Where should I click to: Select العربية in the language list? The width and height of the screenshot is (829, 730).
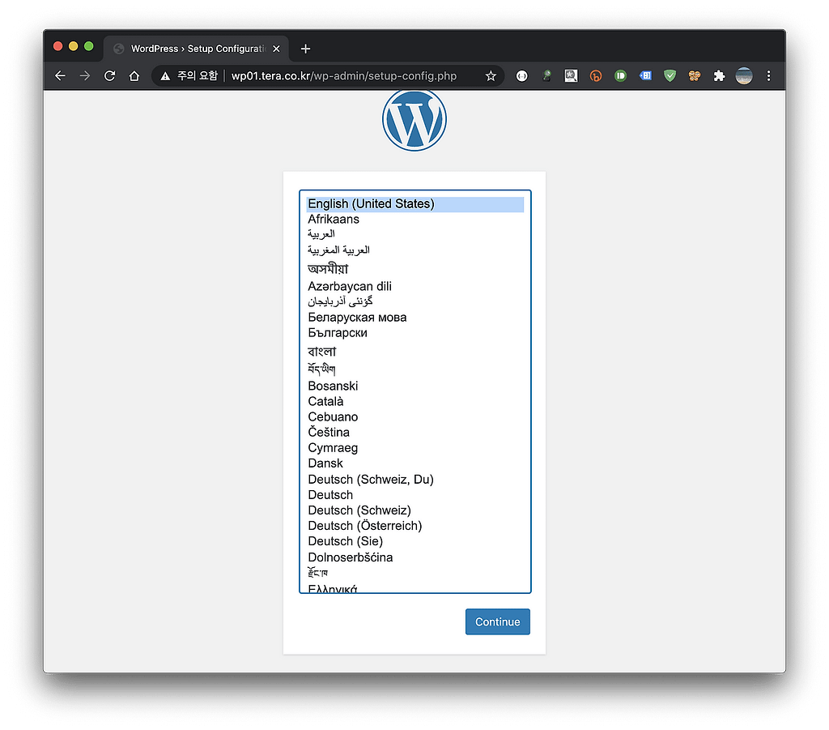pyautogui.click(x=415, y=234)
